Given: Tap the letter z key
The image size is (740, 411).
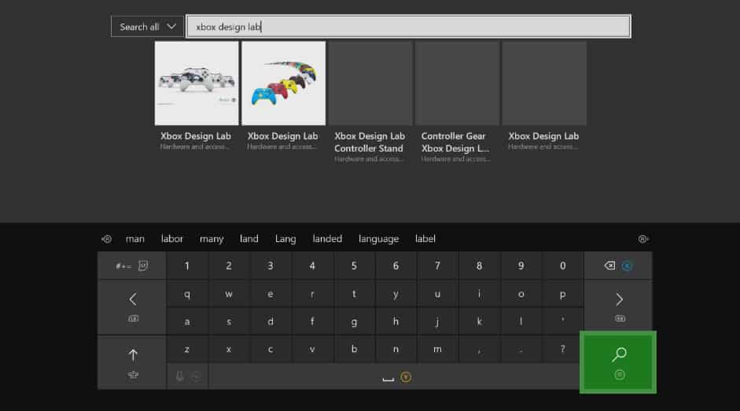Looking at the screenshot, I should click(x=187, y=349).
